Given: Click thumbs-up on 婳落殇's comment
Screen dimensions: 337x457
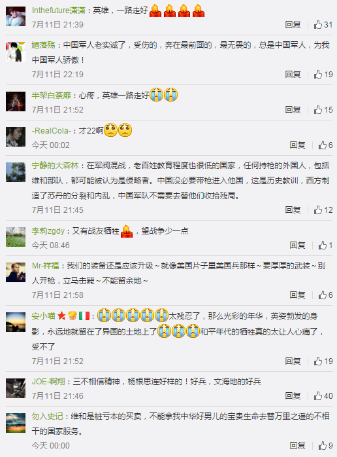Looking at the screenshot, I should pyautogui.click(x=318, y=75).
